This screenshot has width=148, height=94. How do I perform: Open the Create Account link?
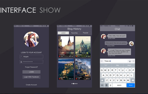pos(31,85)
